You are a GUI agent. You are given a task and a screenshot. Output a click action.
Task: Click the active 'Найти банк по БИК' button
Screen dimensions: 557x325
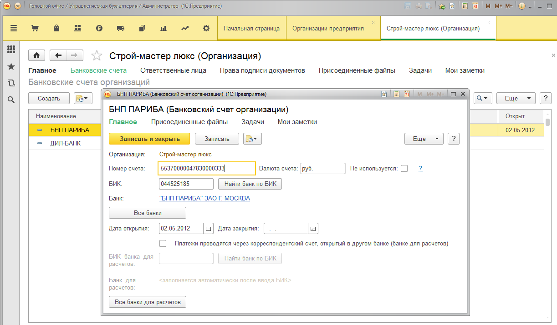250,184
